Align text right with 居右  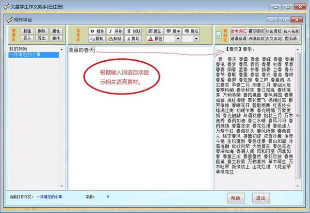tap(191, 31)
